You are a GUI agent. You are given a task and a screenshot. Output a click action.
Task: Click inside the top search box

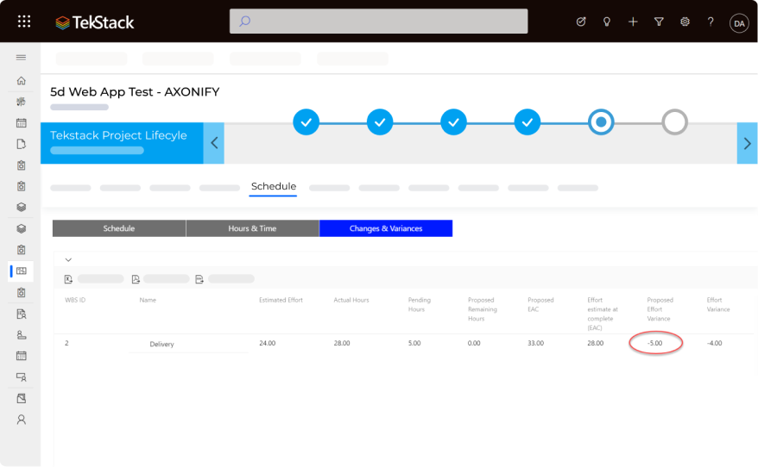click(x=378, y=22)
